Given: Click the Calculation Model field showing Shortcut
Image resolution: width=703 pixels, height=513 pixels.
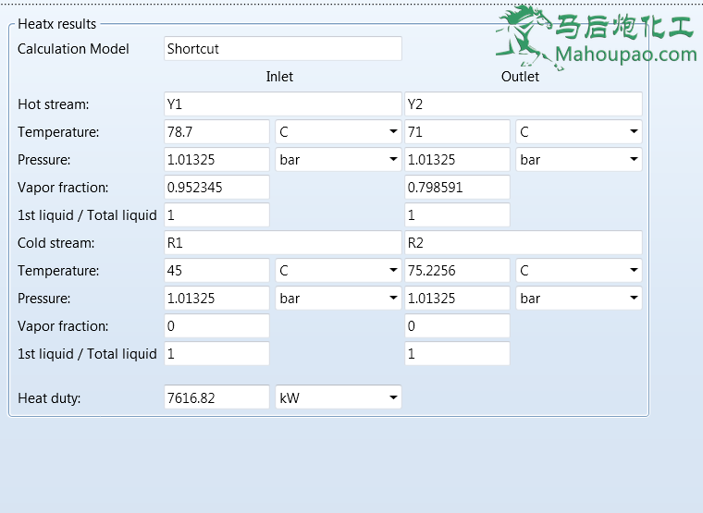Looking at the screenshot, I should coord(282,49).
